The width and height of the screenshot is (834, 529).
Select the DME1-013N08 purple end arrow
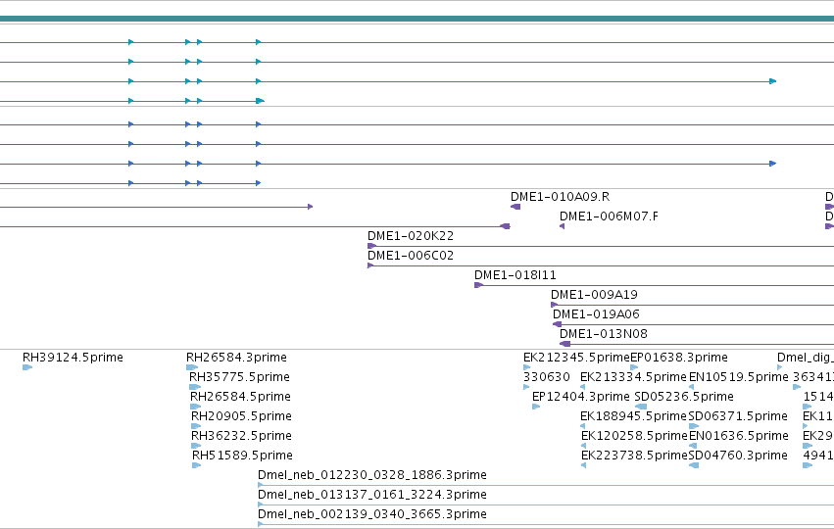564,344
